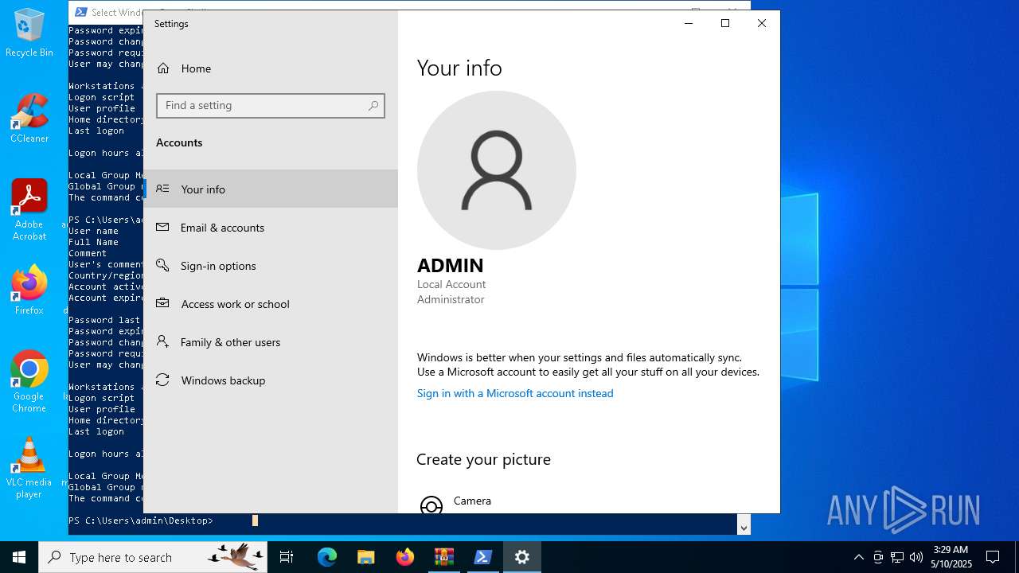
Task: Minimize the Settings window
Action: click(x=689, y=23)
